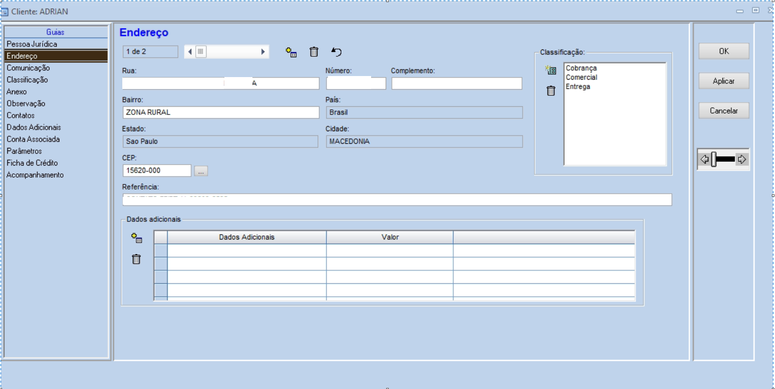The image size is (775, 389).
Task: Click Bairro field with ZONA RURAL
Action: click(221, 112)
